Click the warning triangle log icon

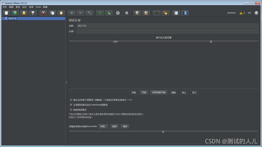pos(241,13)
